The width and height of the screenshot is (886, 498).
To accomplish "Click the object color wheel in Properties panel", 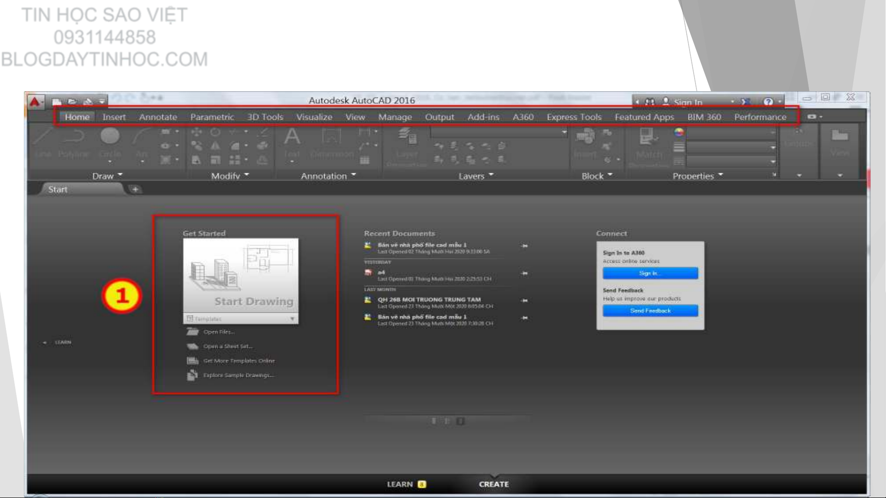I will point(679,133).
